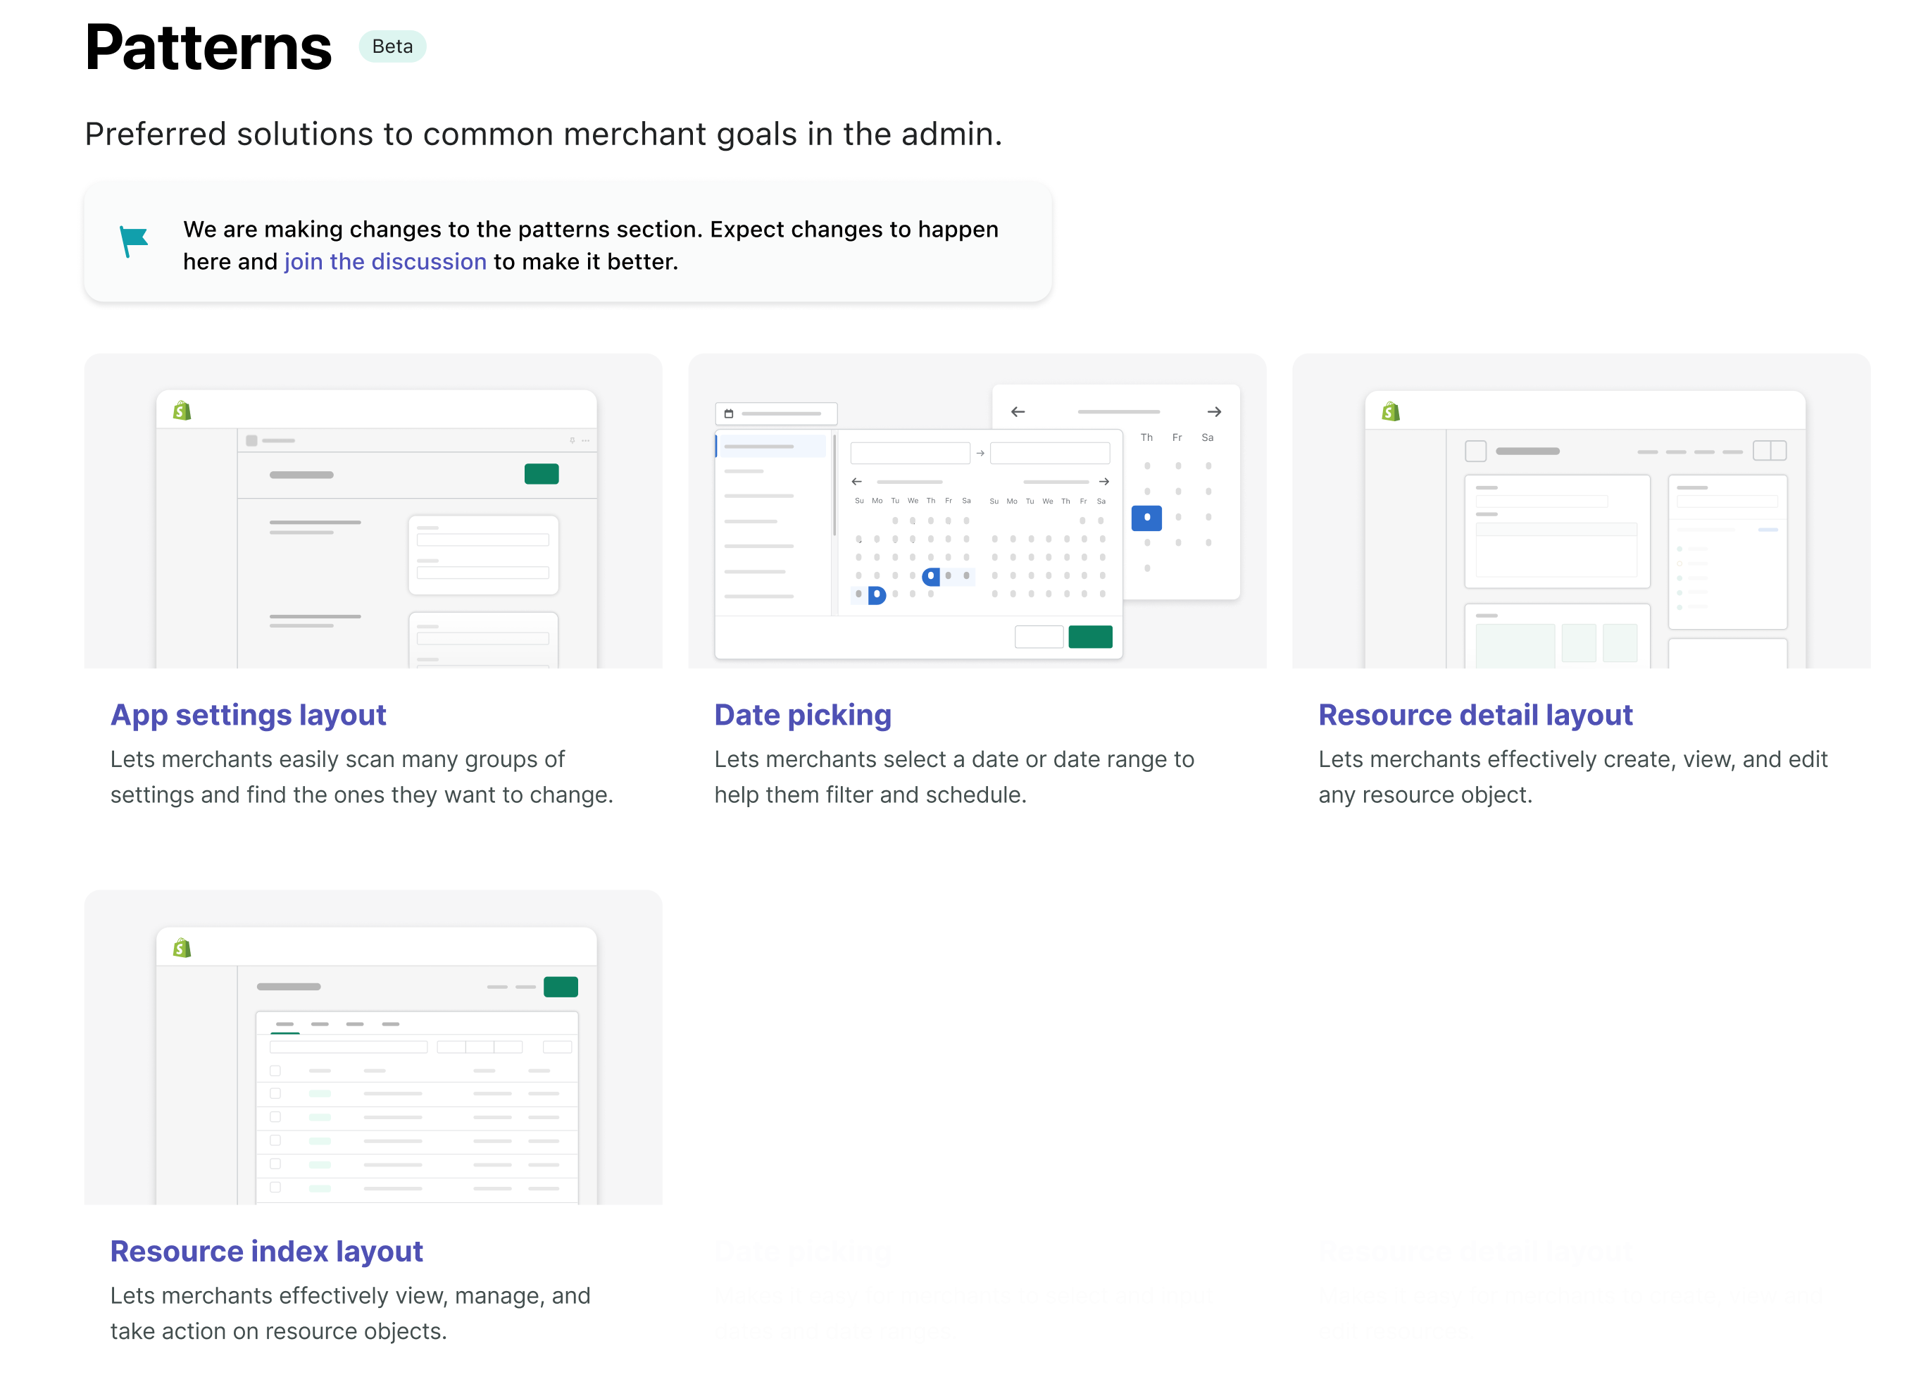Image resolution: width=1914 pixels, height=1396 pixels.
Task: Click the right arrow in the small calendar card
Action: (x=1215, y=412)
